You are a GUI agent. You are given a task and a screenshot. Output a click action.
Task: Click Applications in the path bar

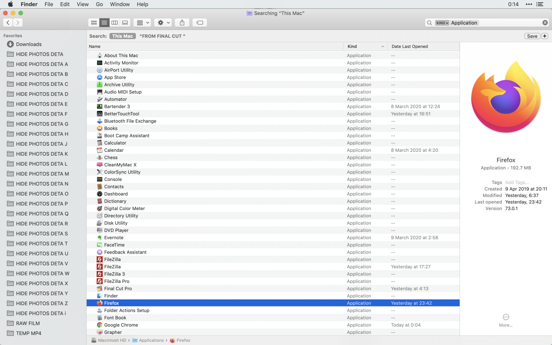[x=148, y=340]
